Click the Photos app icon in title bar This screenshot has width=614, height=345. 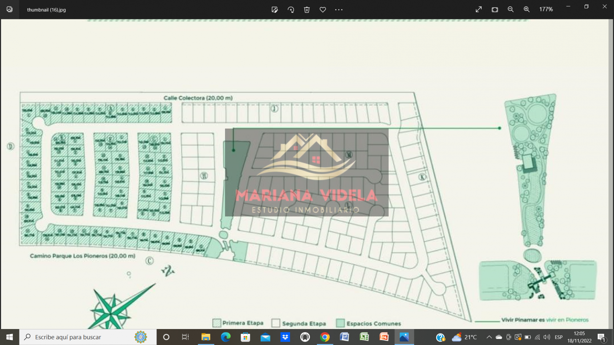(x=9, y=9)
